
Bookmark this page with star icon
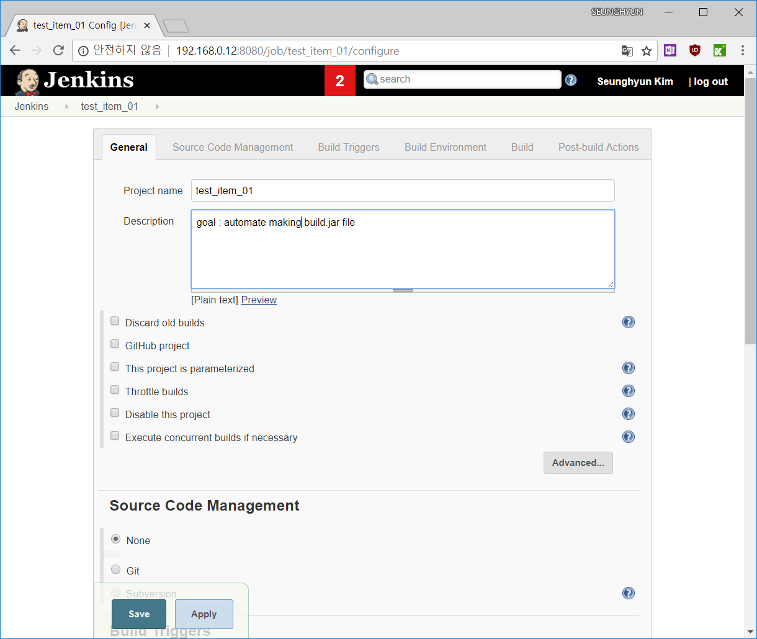(x=647, y=51)
